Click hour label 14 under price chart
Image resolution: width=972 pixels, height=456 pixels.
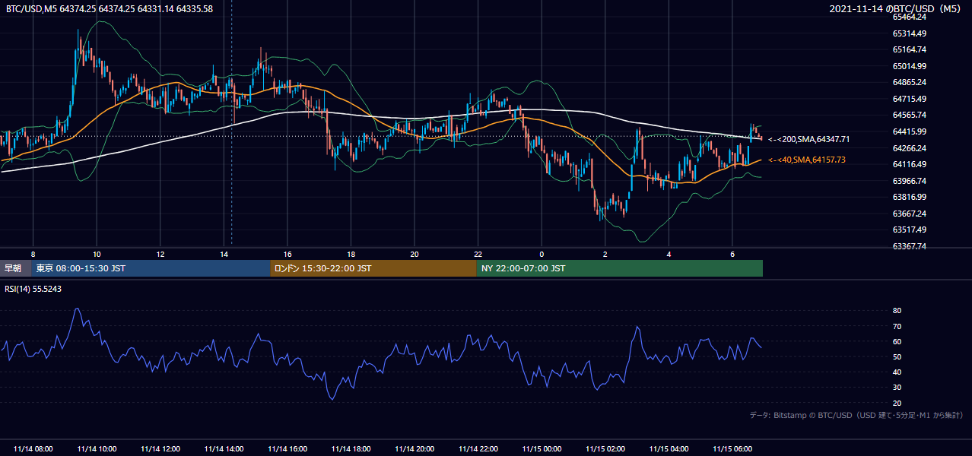[x=224, y=254]
